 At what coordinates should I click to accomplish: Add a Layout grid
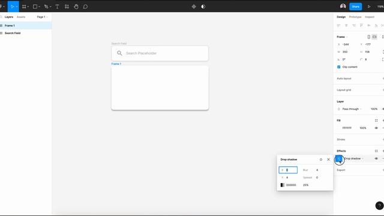pos(383,90)
